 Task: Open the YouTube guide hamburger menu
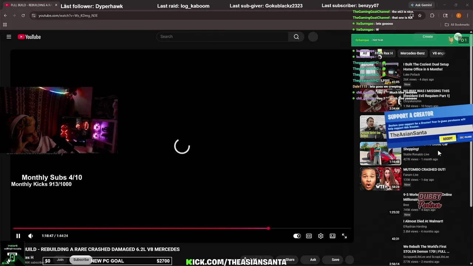click(9, 37)
